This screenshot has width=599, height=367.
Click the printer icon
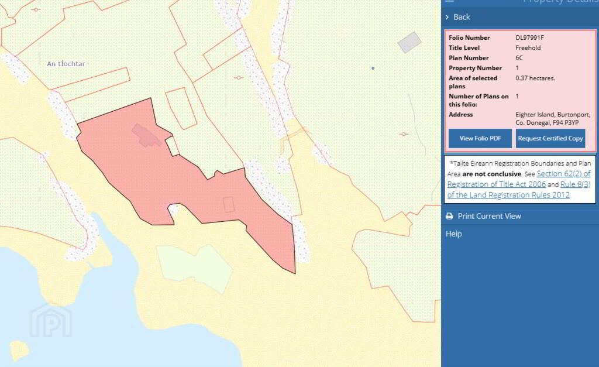pos(450,216)
